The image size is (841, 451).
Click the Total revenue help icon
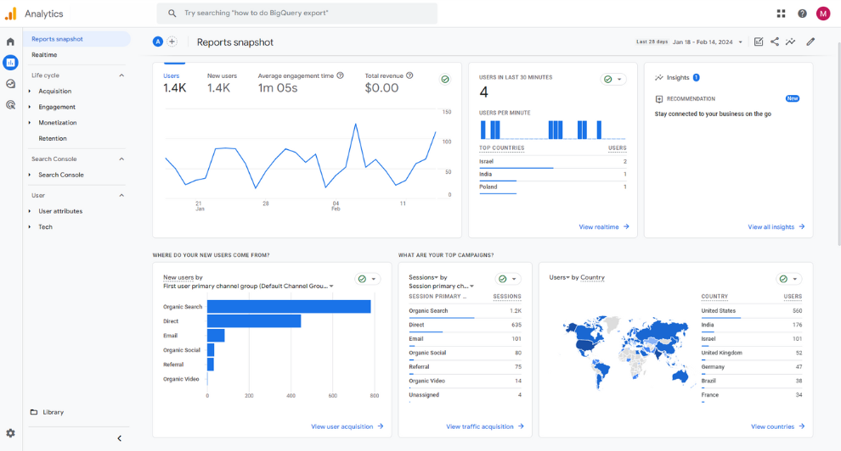coord(409,75)
